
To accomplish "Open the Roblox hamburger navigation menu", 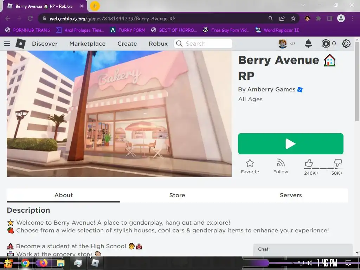I will tap(7, 44).
